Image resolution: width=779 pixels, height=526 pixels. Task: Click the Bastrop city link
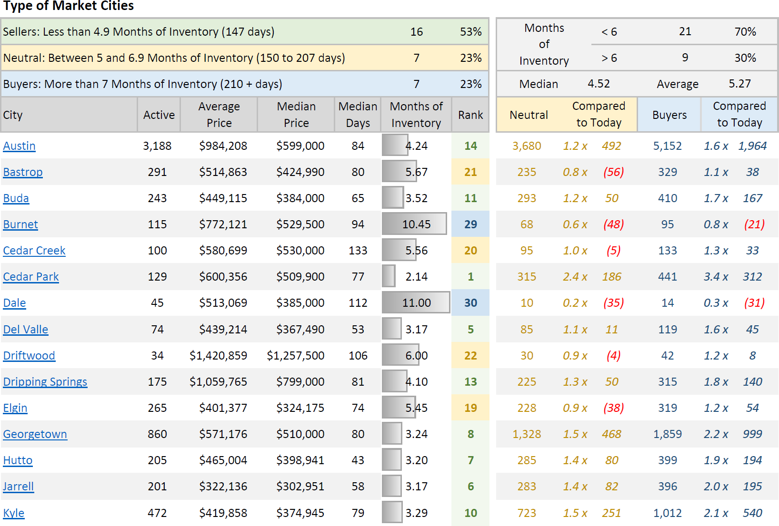click(x=23, y=172)
